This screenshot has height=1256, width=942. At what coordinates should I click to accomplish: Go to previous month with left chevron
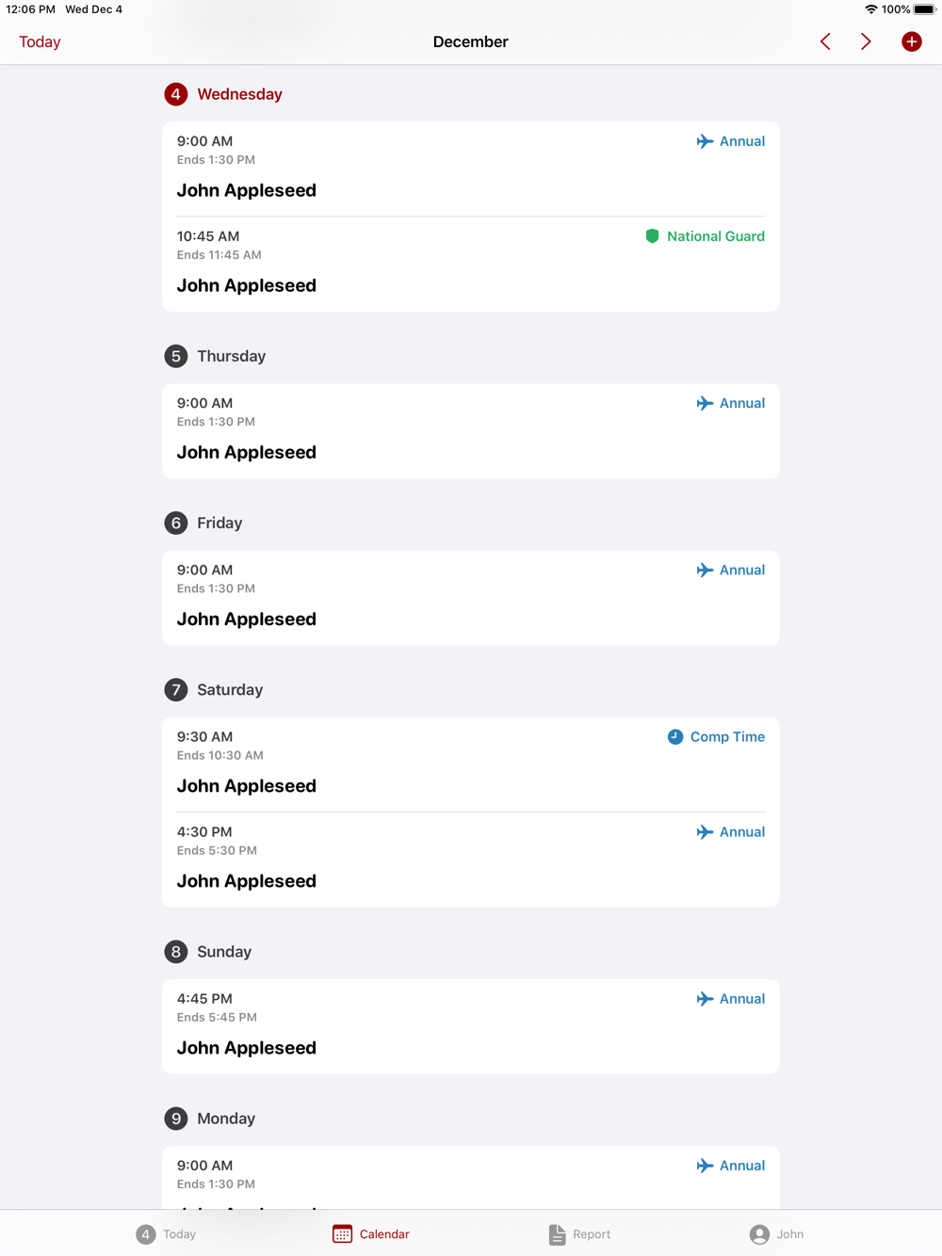[825, 41]
